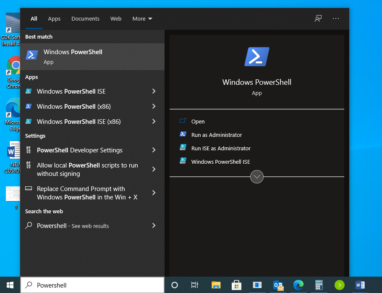Click into the Powershell search box
Image resolution: width=382 pixels, height=293 pixels.
(92, 285)
